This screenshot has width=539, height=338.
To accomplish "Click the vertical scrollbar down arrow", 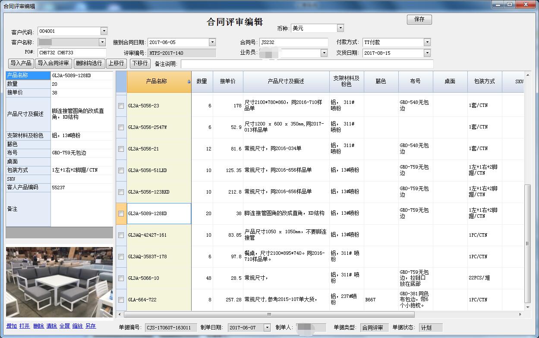I will (x=527, y=307).
